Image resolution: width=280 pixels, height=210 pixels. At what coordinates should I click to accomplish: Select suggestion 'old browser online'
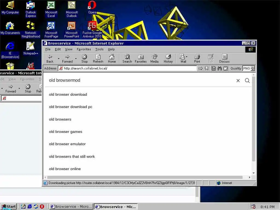point(65,169)
